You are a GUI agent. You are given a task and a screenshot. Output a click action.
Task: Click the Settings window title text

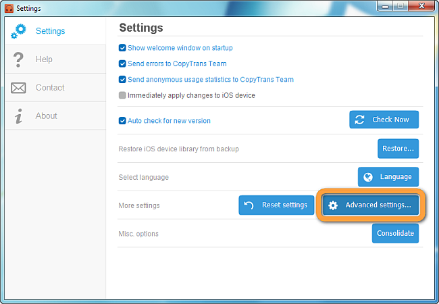click(x=28, y=9)
